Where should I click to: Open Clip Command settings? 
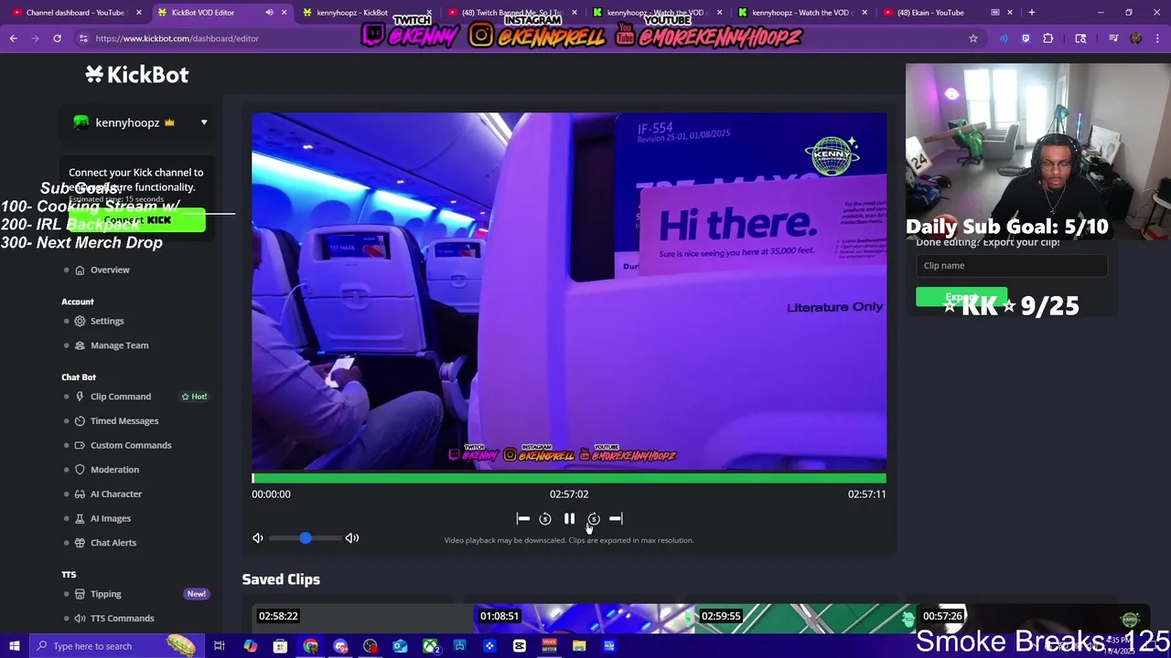[121, 397]
